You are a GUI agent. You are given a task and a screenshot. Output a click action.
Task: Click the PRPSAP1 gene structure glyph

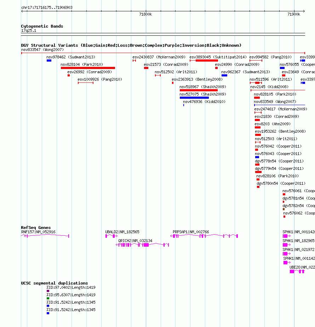click(x=204, y=236)
